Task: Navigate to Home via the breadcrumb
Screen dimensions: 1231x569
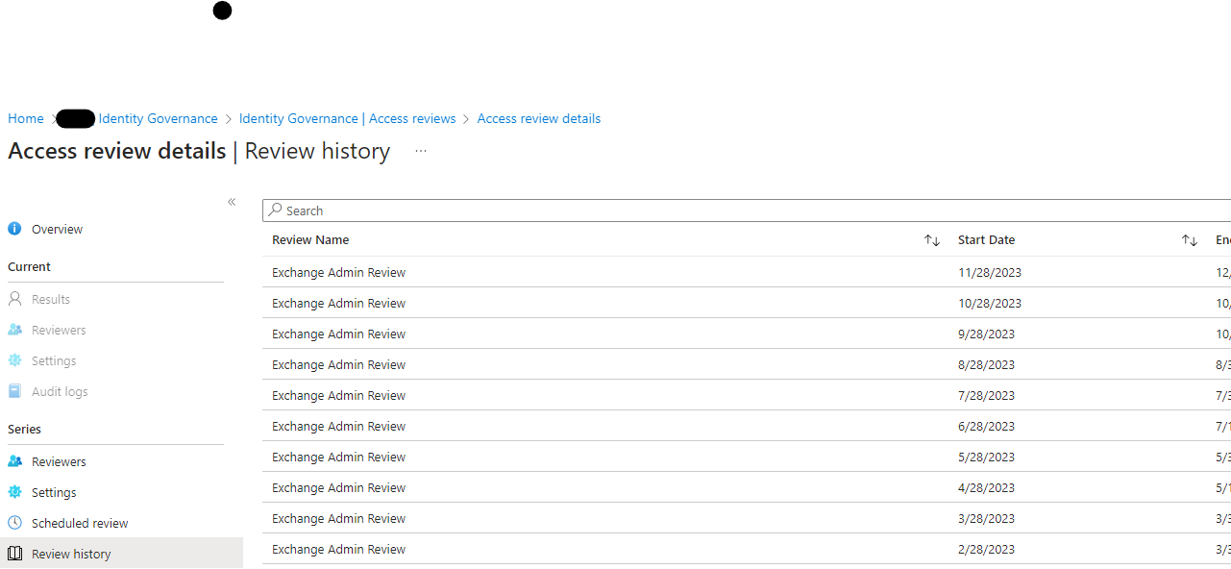Action: tap(25, 118)
